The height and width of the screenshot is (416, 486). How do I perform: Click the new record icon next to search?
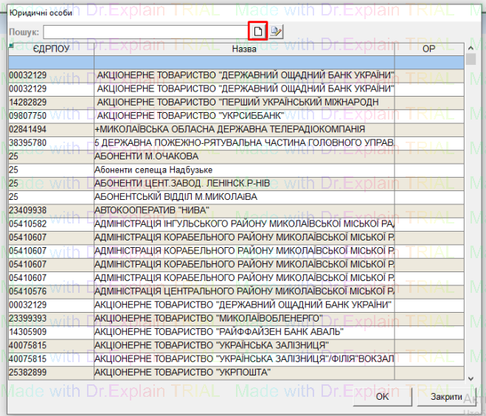[x=257, y=31]
